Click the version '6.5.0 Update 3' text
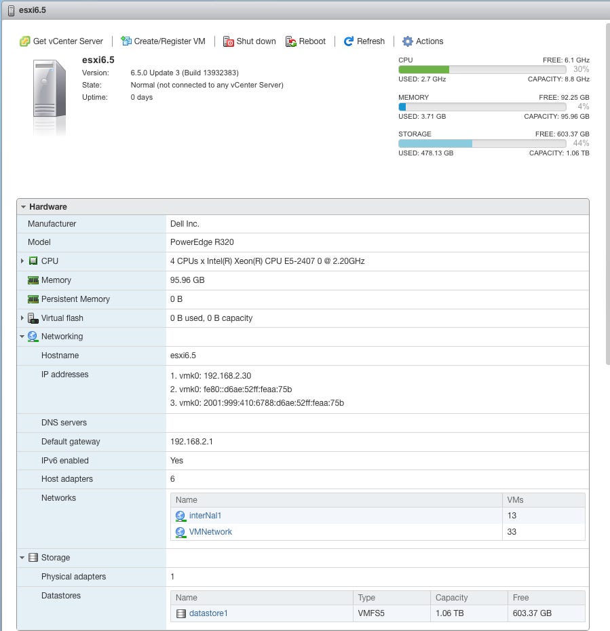 (155, 73)
